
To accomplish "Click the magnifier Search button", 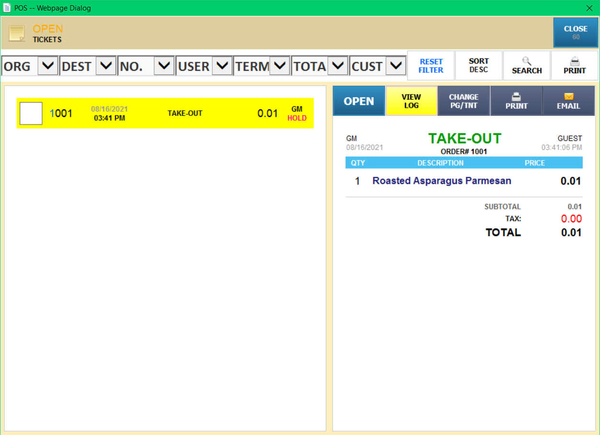I will [x=527, y=66].
